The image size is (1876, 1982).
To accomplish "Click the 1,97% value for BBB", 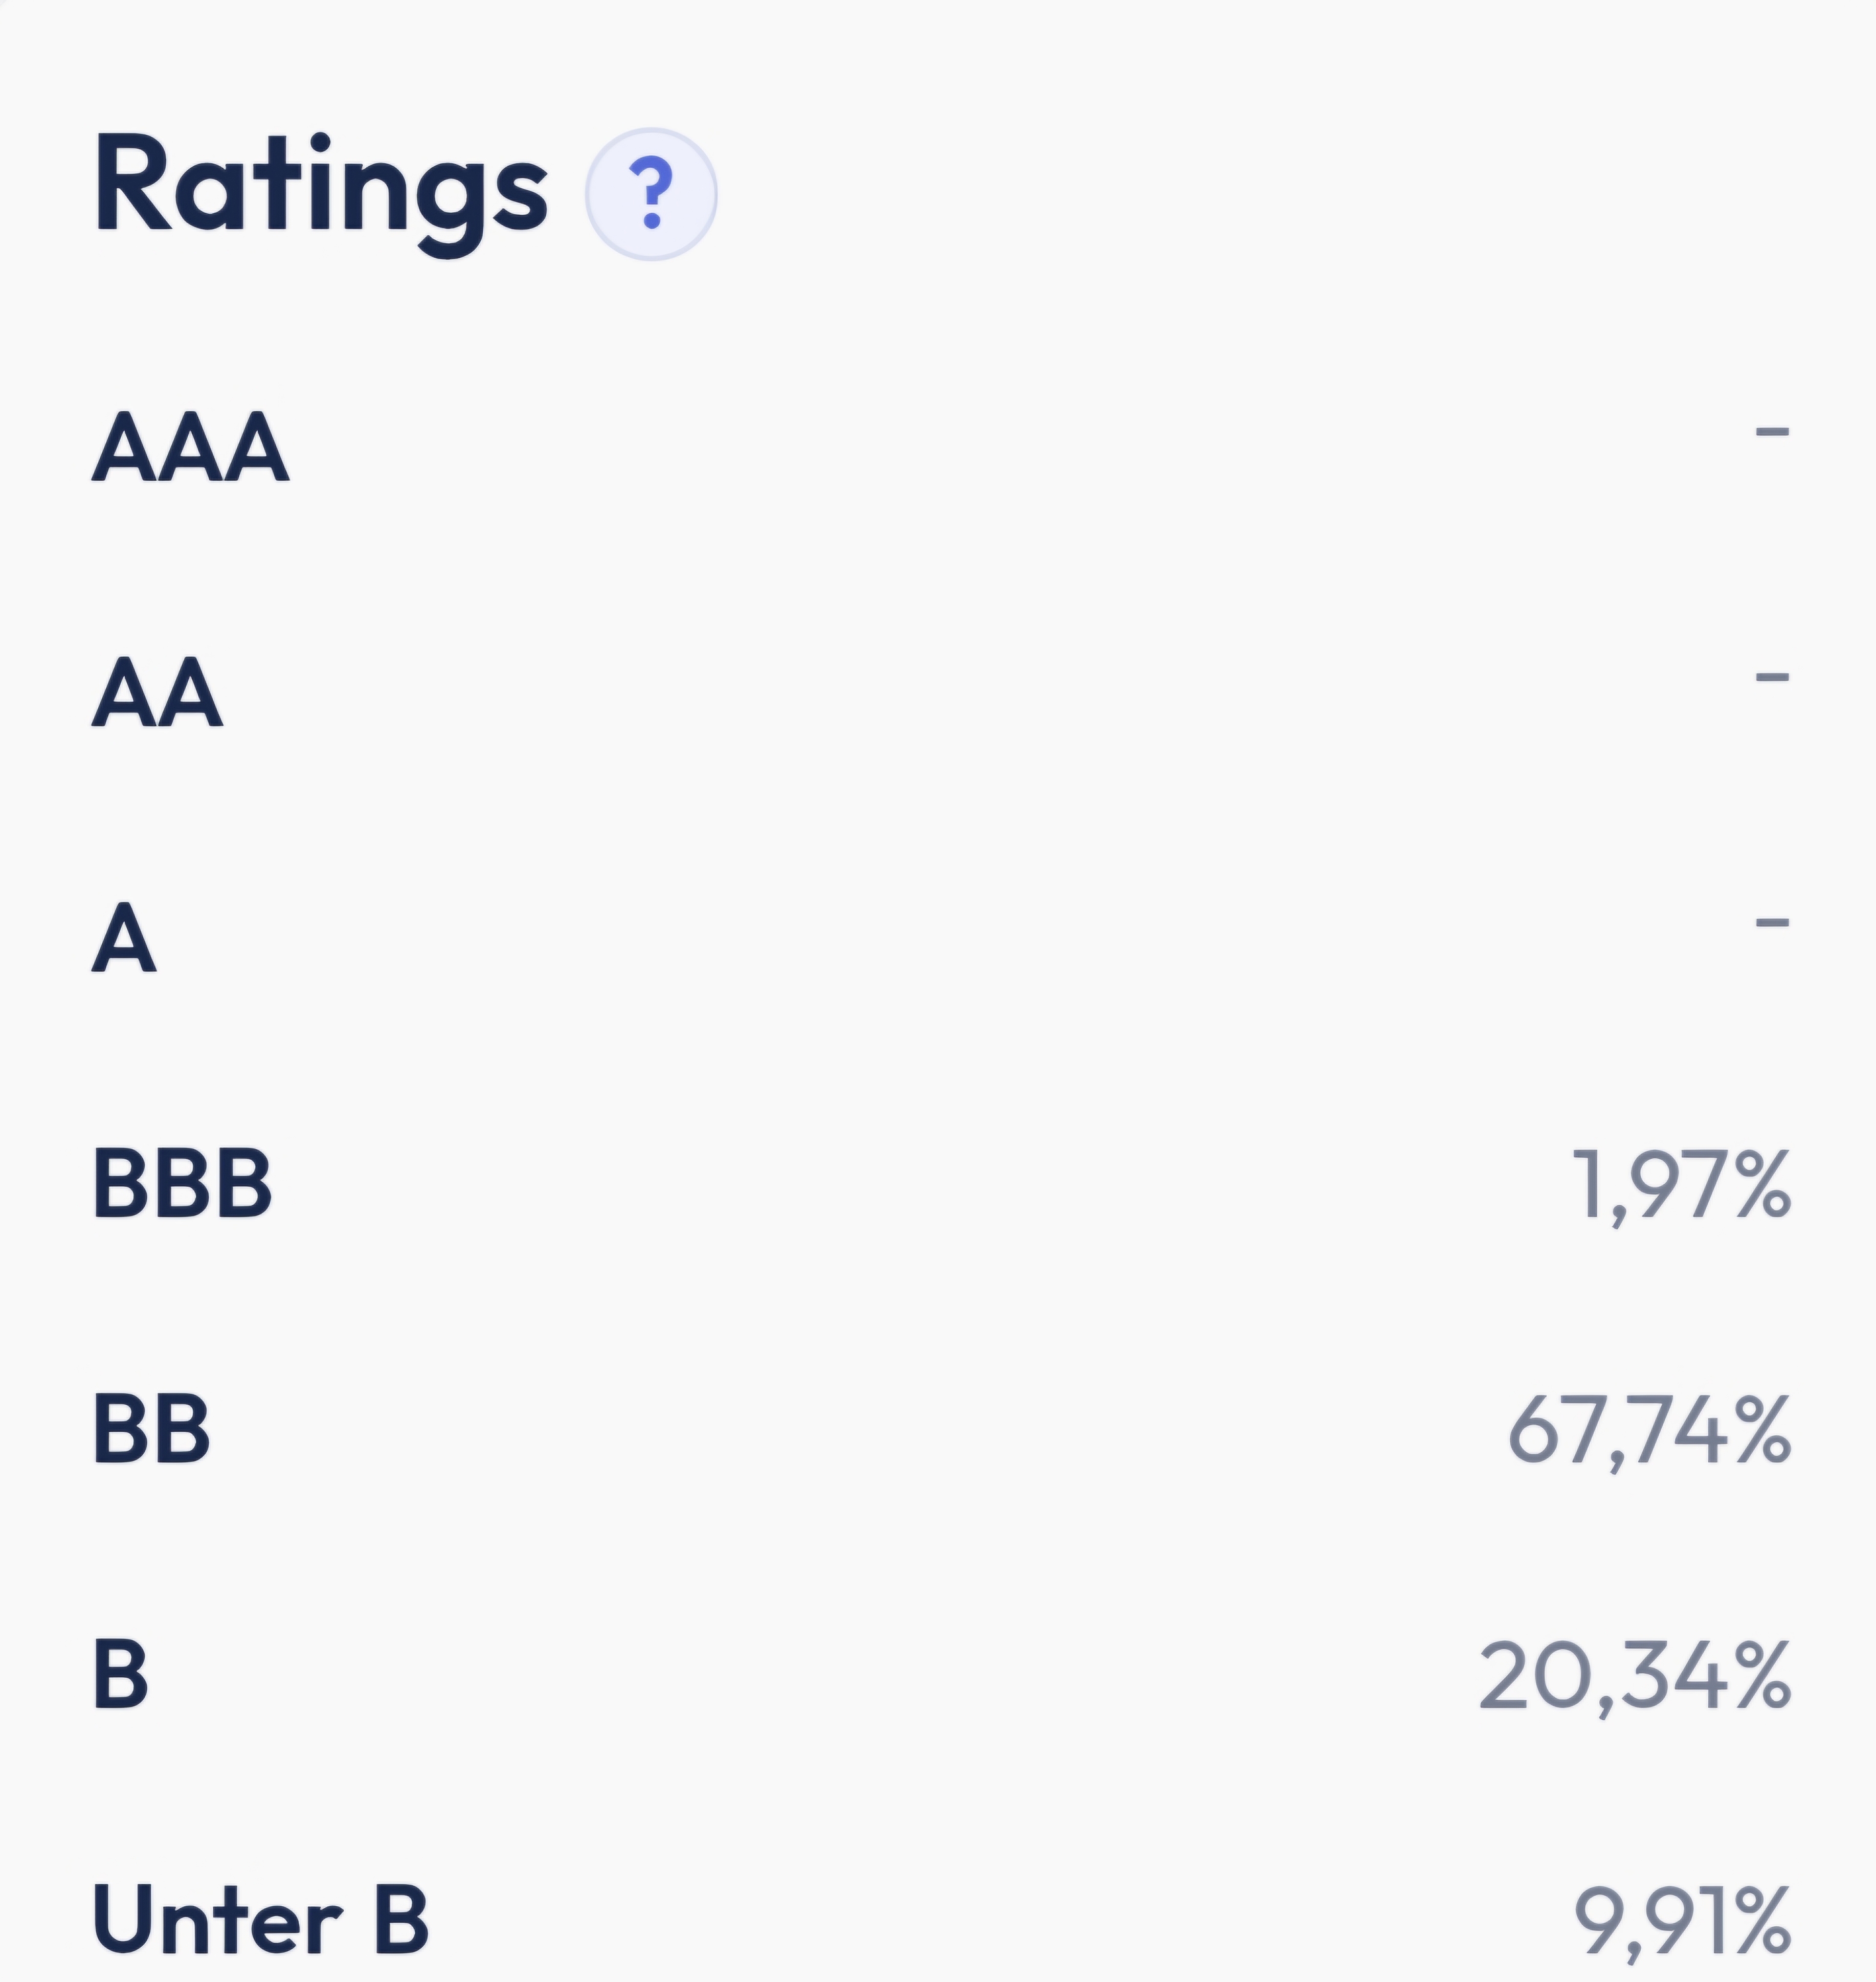I will [1681, 1187].
